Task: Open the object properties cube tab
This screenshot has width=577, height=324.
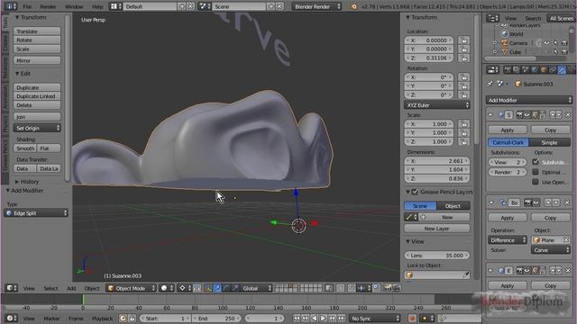Action: pos(544,70)
